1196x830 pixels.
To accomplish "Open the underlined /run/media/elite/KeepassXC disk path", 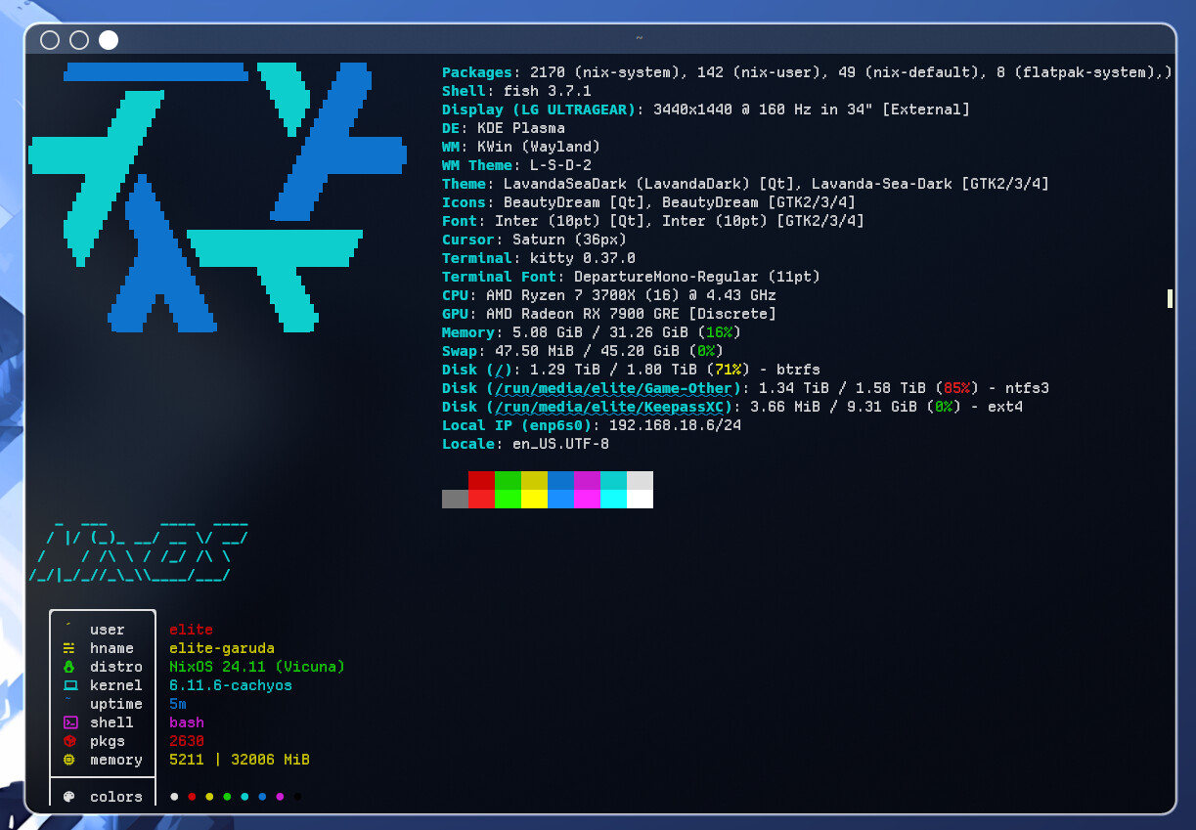I will 609,407.
